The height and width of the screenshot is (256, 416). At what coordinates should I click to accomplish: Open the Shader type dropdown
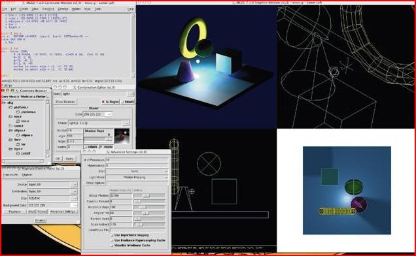[126, 123]
